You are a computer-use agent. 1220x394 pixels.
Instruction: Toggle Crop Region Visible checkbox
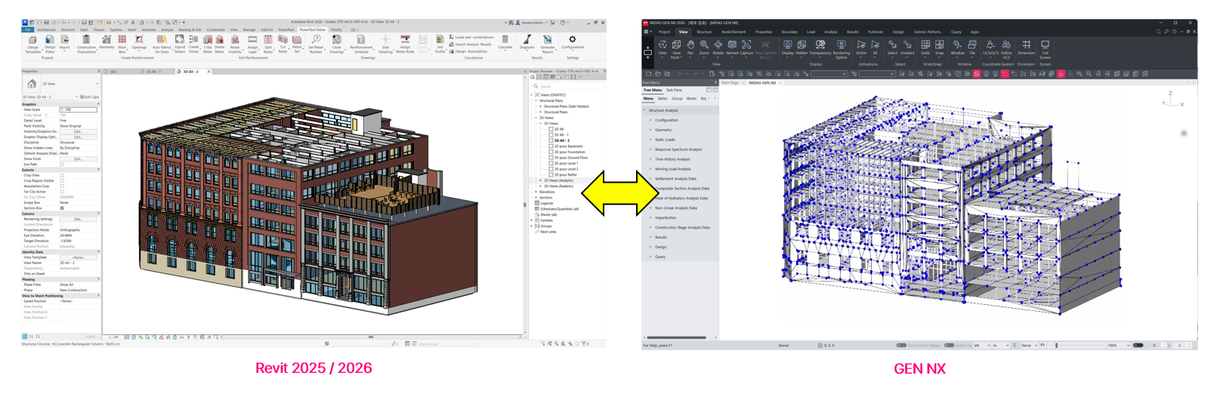[x=62, y=180]
